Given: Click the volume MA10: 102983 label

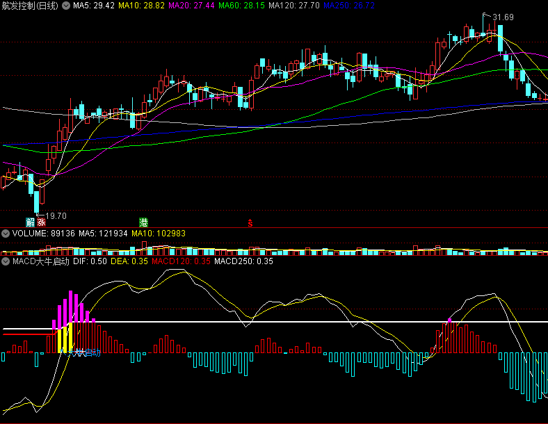Looking at the screenshot, I should pyautogui.click(x=159, y=234).
